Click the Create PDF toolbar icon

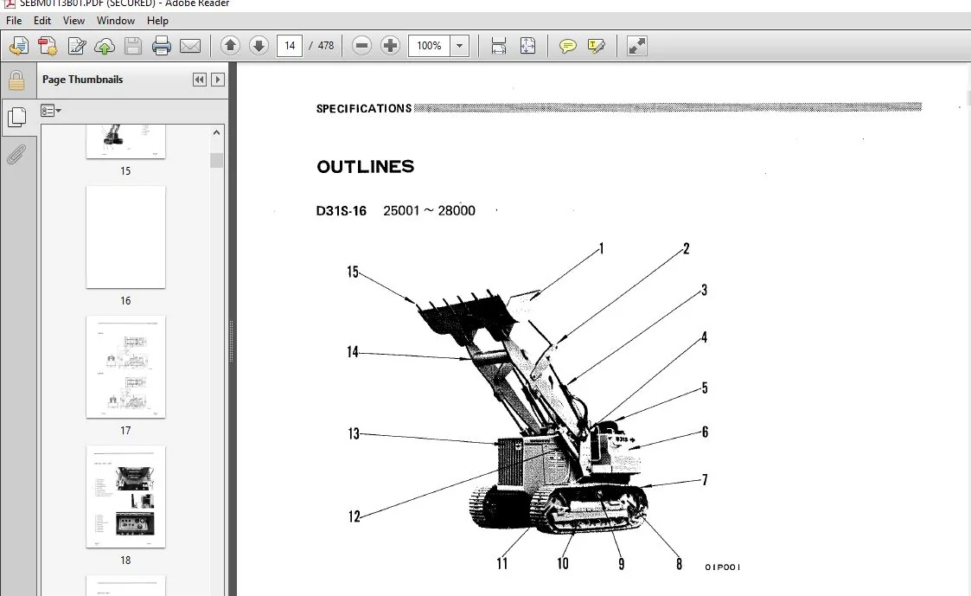[48, 46]
